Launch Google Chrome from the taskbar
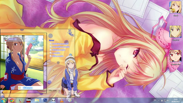The width and height of the screenshot is (183, 103). pos(12,100)
